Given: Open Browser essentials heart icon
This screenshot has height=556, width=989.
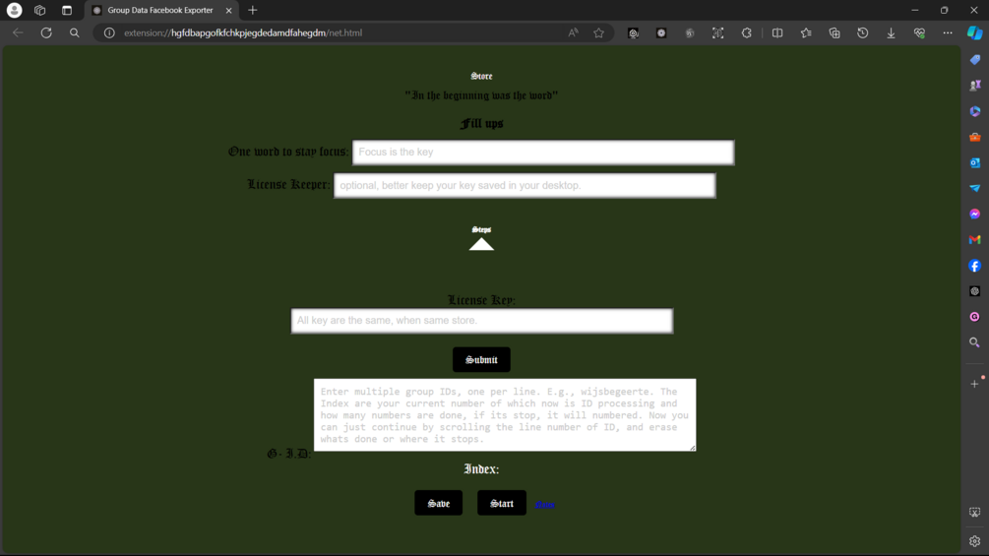Looking at the screenshot, I should (x=919, y=32).
